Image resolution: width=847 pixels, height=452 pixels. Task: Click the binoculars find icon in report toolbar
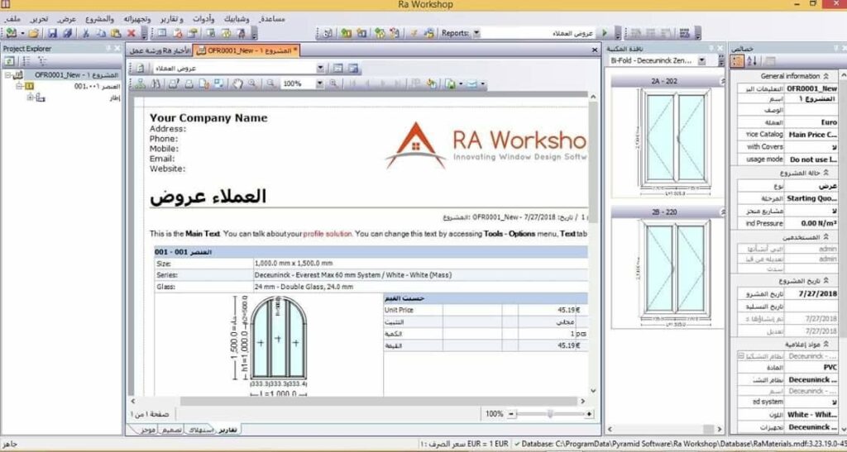[156, 83]
